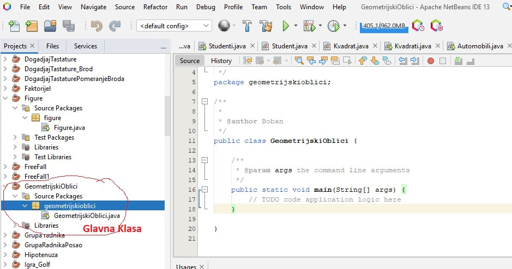Open the Profile Project dropdown arrow
The width and height of the screenshot is (512, 269).
coord(345,26)
